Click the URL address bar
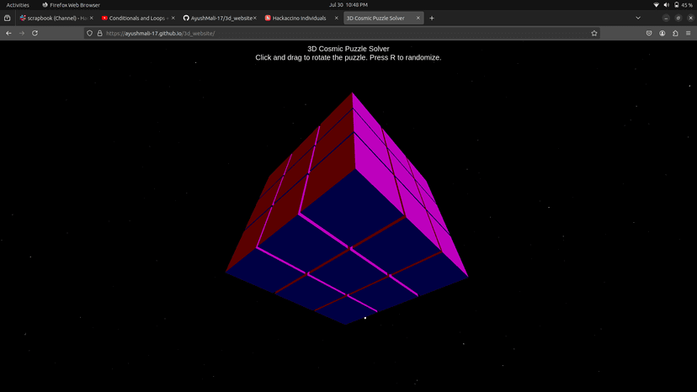This screenshot has width=697, height=392. pos(337,33)
